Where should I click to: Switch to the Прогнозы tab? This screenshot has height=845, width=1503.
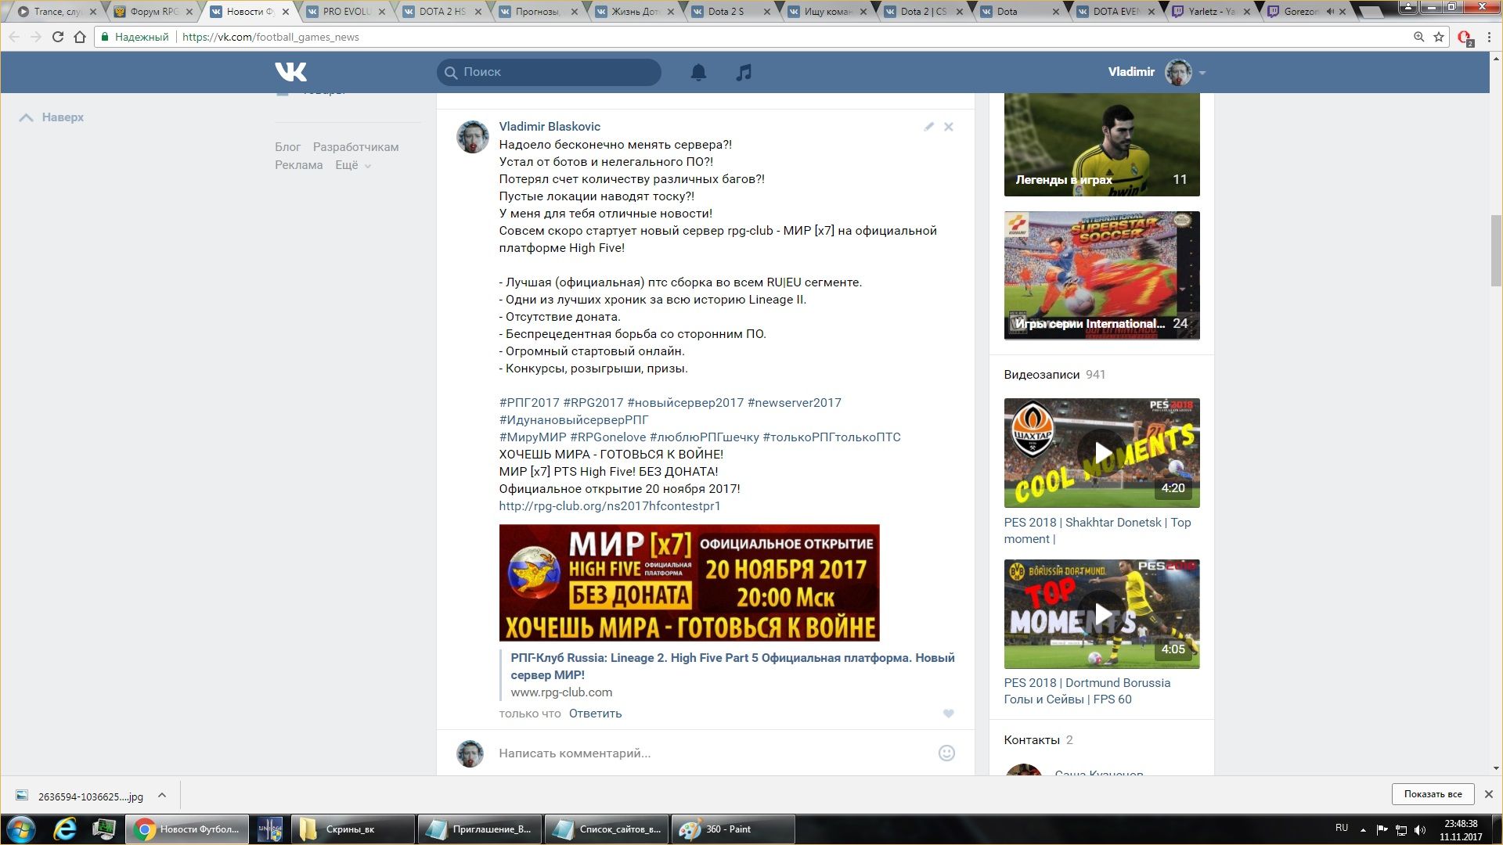[x=539, y=12]
